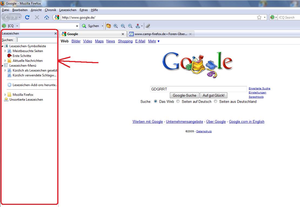The width and height of the screenshot is (300, 207).
Task: Open the Datei menu
Action: [x=6, y=10]
